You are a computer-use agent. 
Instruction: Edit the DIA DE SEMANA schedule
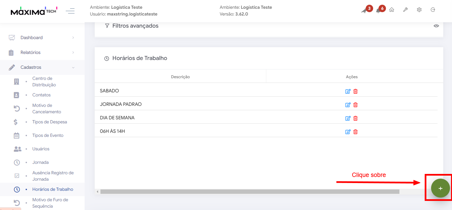tap(348, 118)
